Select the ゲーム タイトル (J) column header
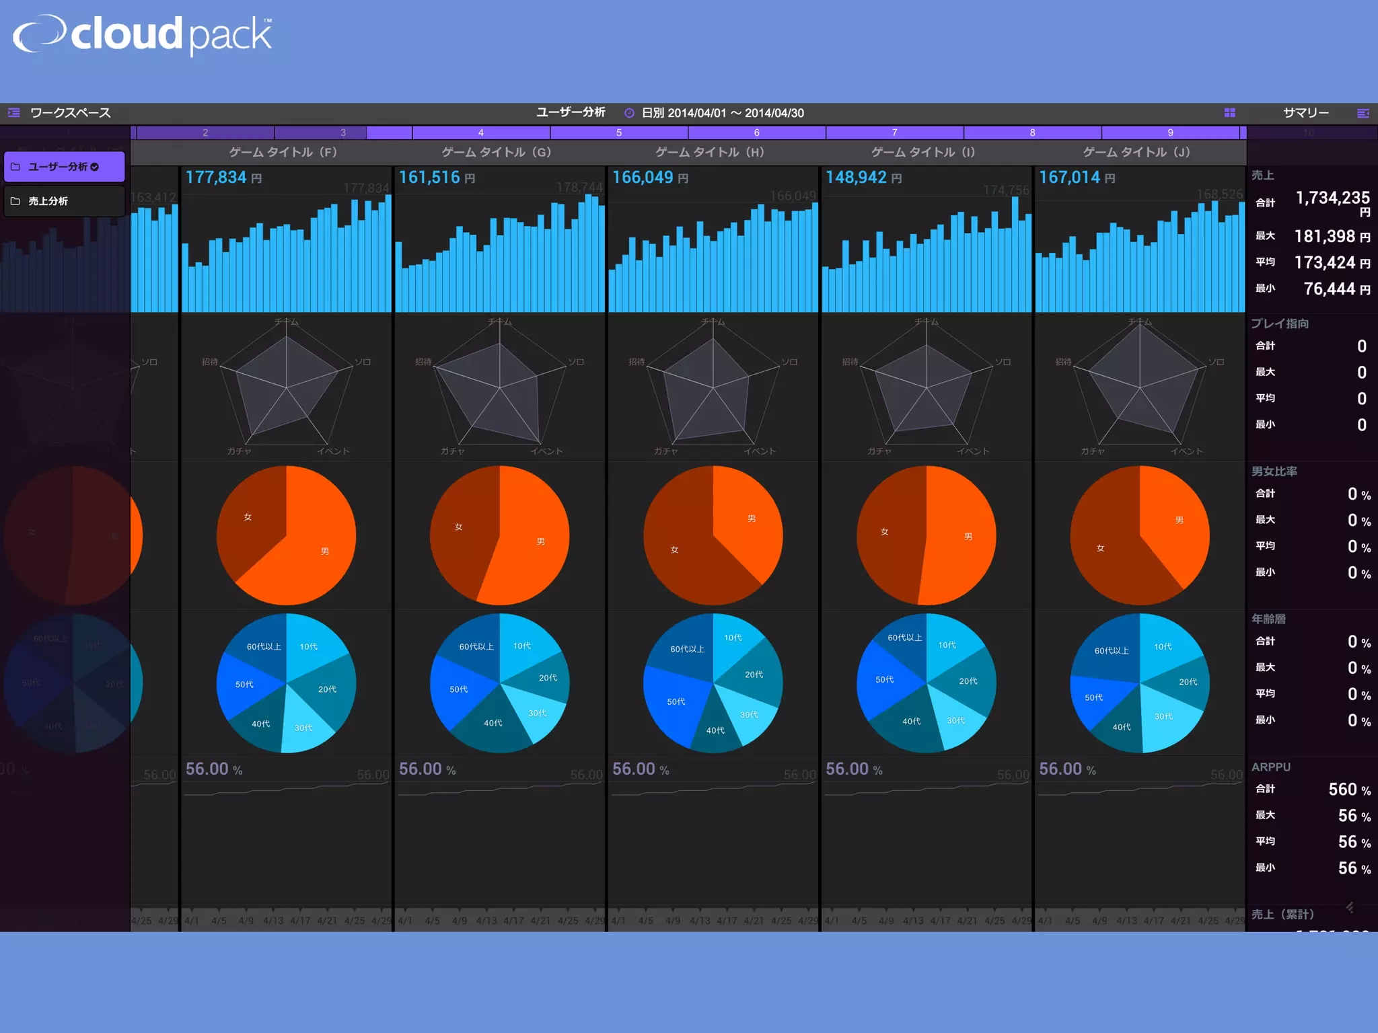Image resolution: width=1378 pixels, height=1033 pixels. [x=1136, y=152]
